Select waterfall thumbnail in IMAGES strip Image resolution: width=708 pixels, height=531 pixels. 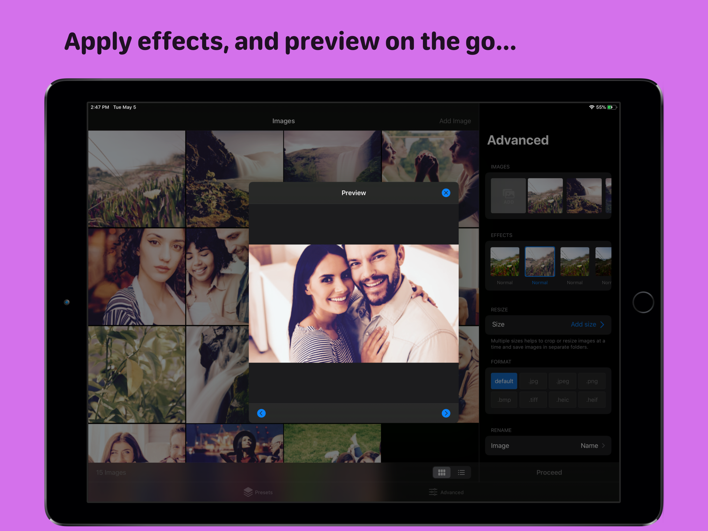pos(584,196)
